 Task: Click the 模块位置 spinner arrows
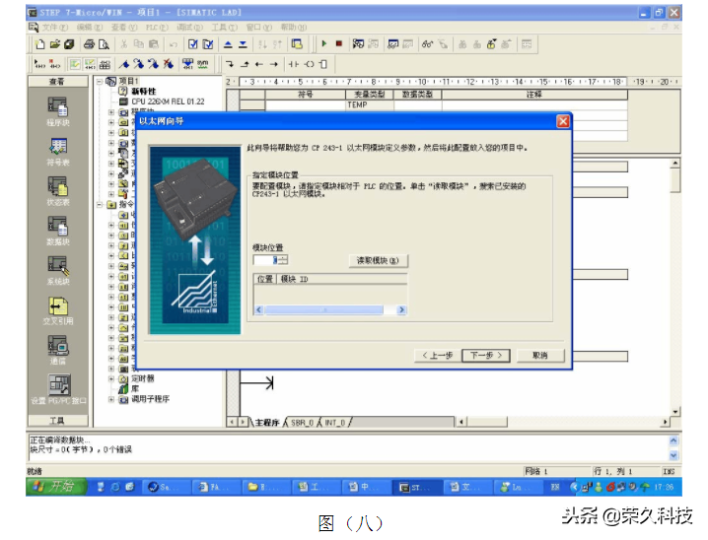[x=283, y=260]
